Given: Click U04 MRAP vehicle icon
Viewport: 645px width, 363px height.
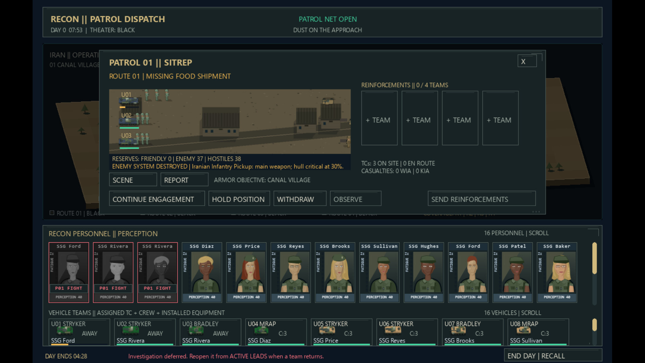Looking at the screenshot, I should (261, 331).
